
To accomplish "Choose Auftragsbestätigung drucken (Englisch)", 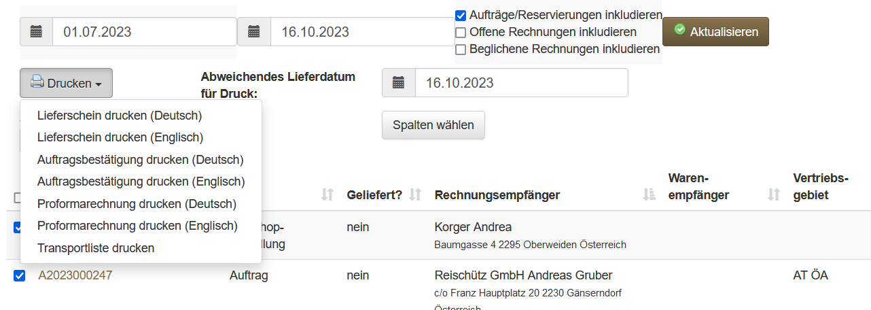I will (141, 182).
